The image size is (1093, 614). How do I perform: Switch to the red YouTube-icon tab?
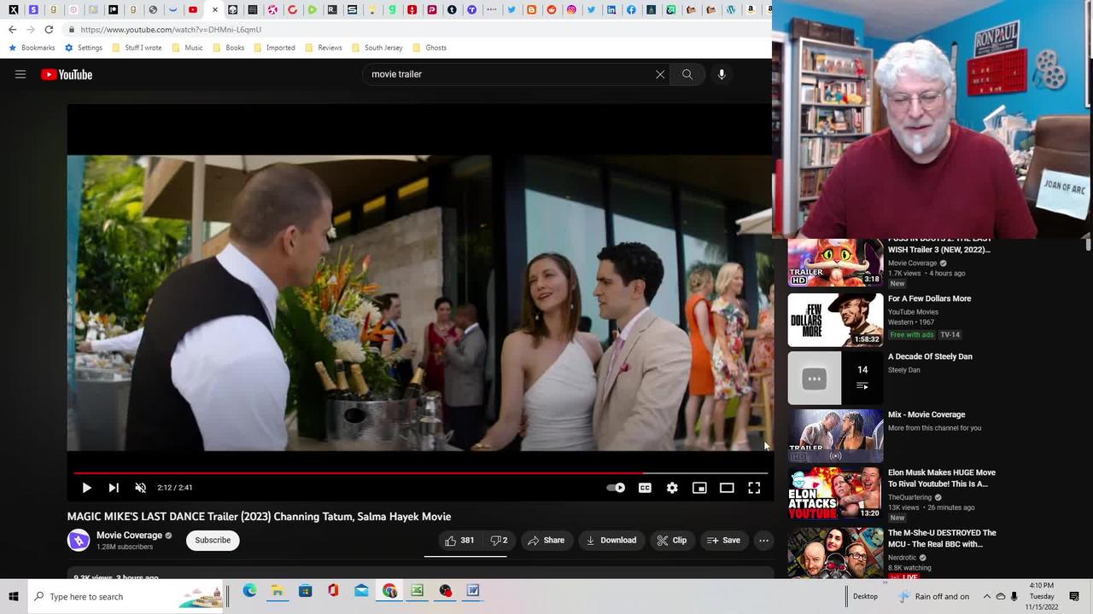coord(194,10)
